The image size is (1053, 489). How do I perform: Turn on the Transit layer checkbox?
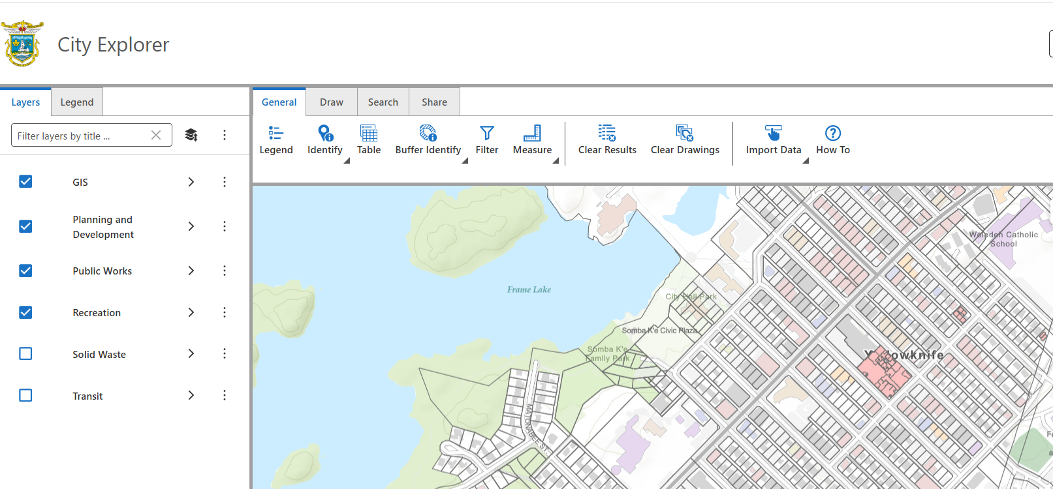tap(25, 396)
